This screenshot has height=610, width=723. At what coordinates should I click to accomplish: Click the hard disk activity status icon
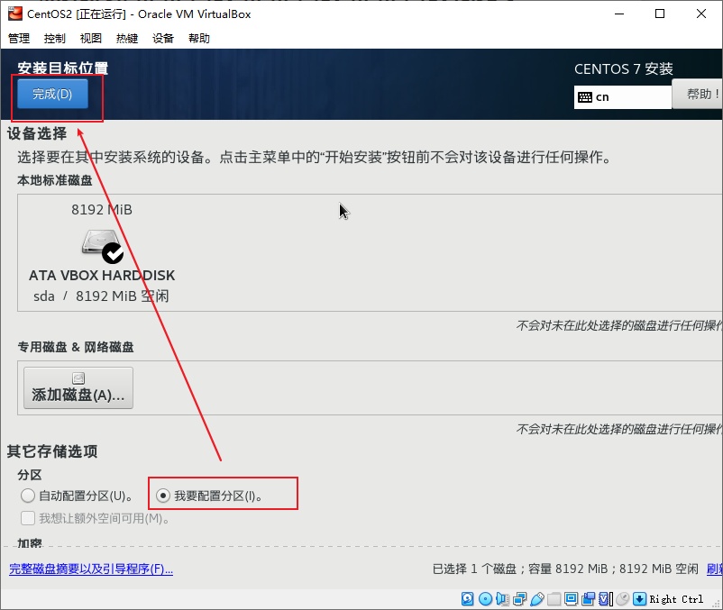[x=468, y=599]
